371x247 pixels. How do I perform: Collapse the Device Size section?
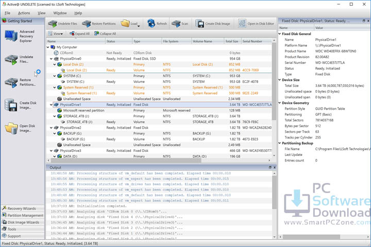[280, 80]
